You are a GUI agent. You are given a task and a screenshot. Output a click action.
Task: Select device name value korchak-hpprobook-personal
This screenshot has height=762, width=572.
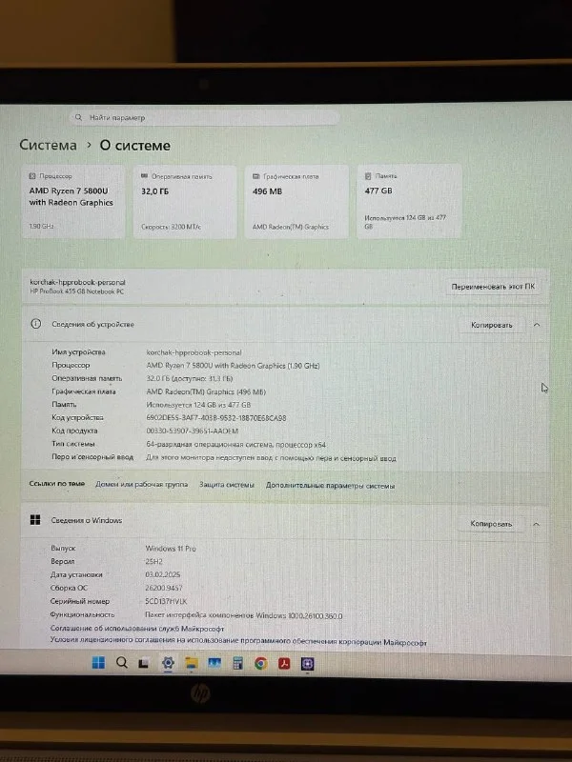[x=194, y=352]
